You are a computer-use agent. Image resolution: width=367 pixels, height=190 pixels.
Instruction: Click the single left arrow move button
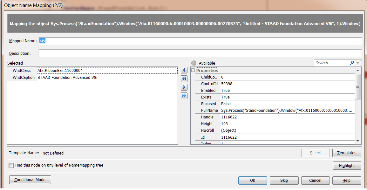tap(184, 70)
